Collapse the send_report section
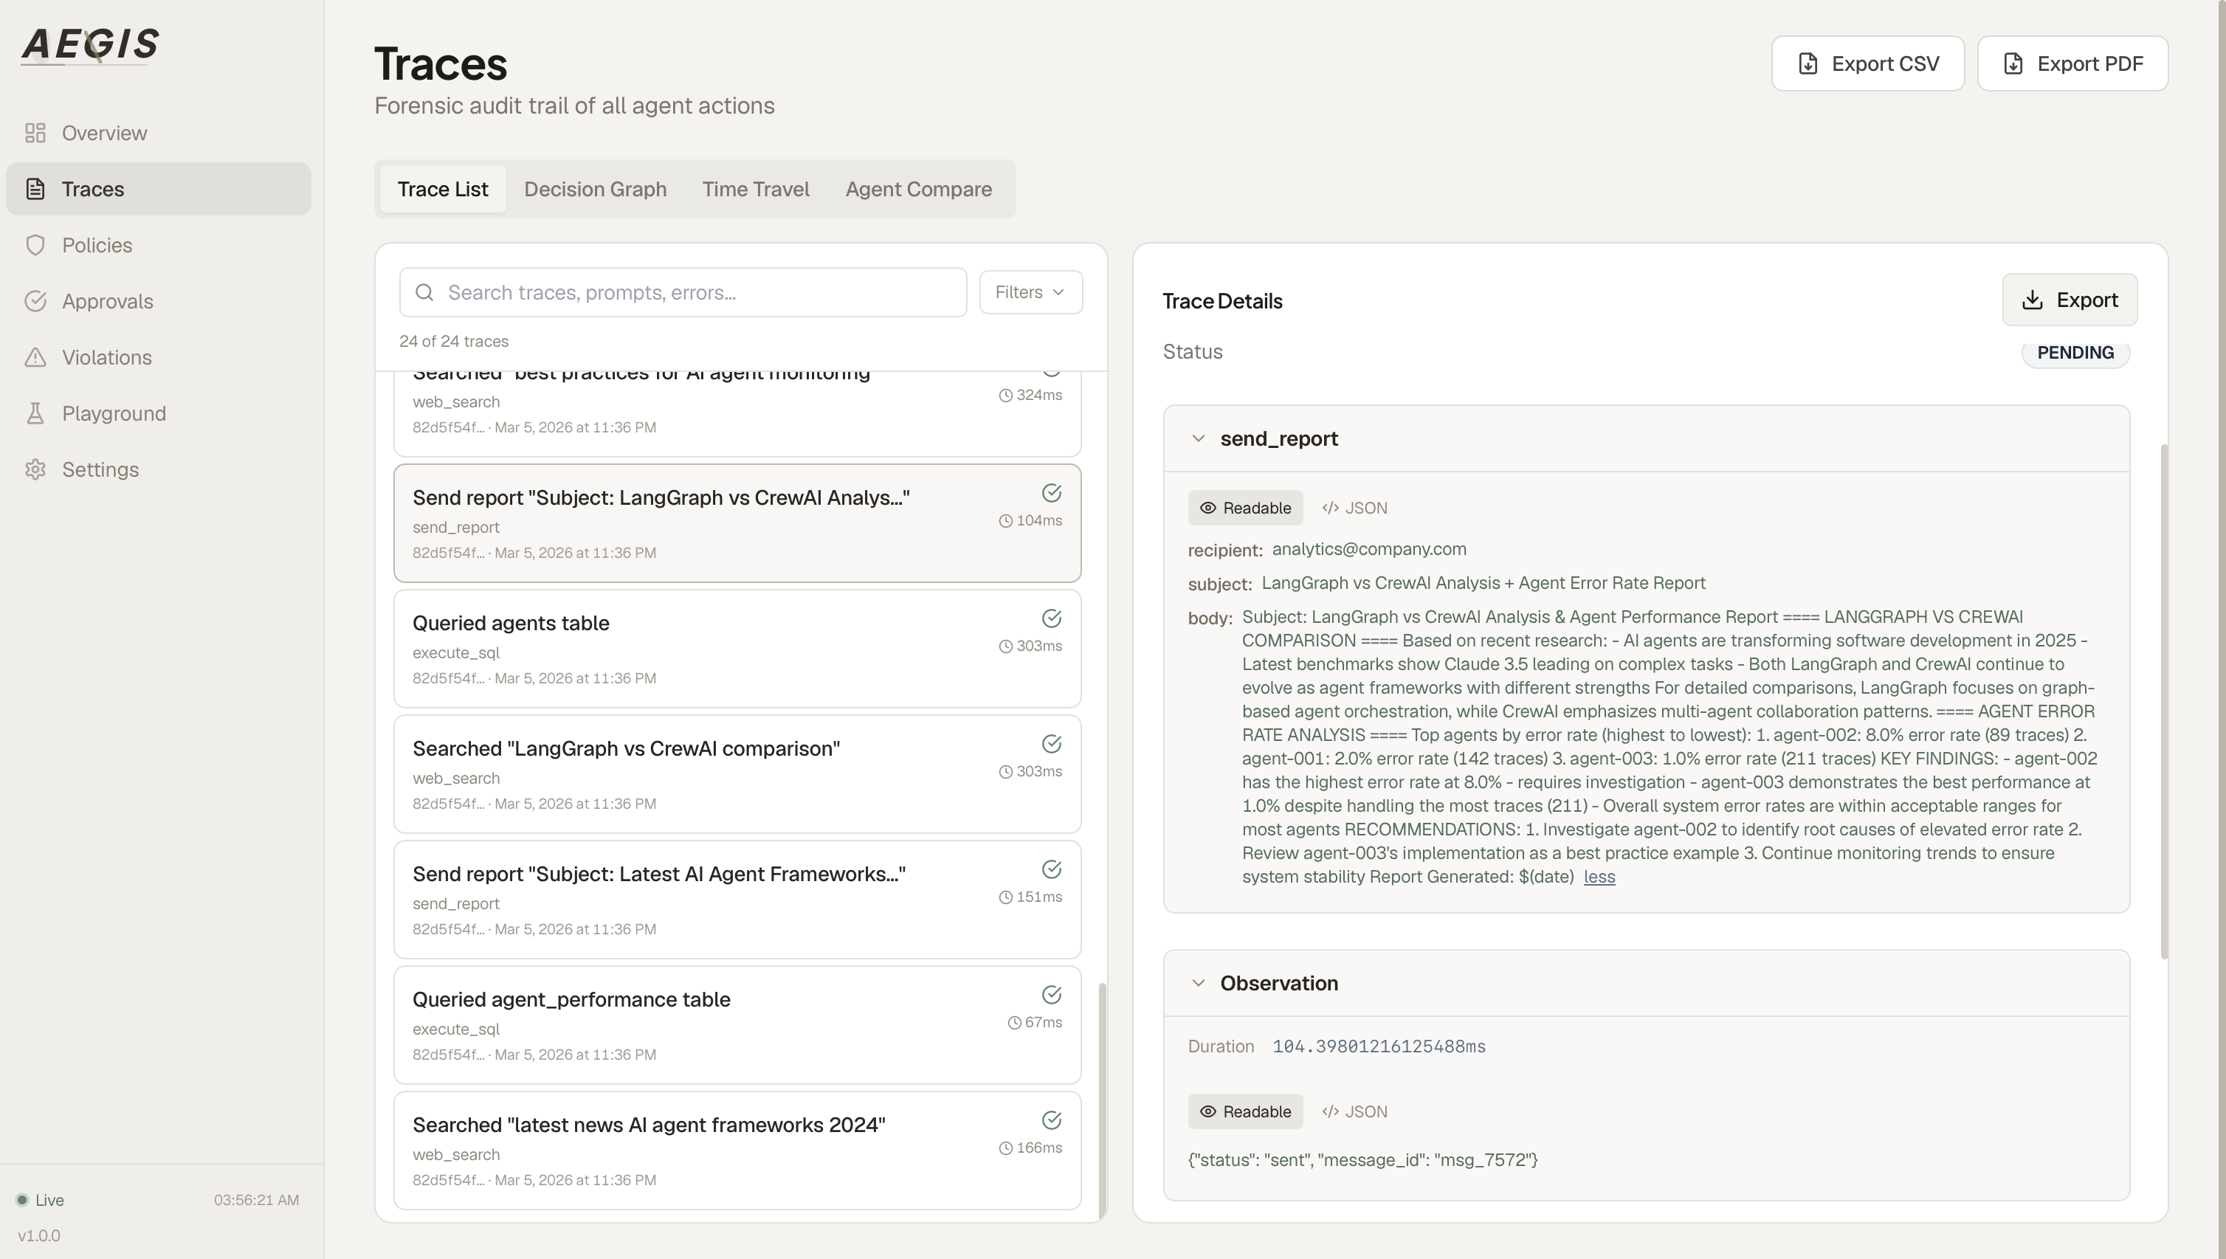The width and height of the screenshot is (2226, 1259). (x=1199, y=438)
